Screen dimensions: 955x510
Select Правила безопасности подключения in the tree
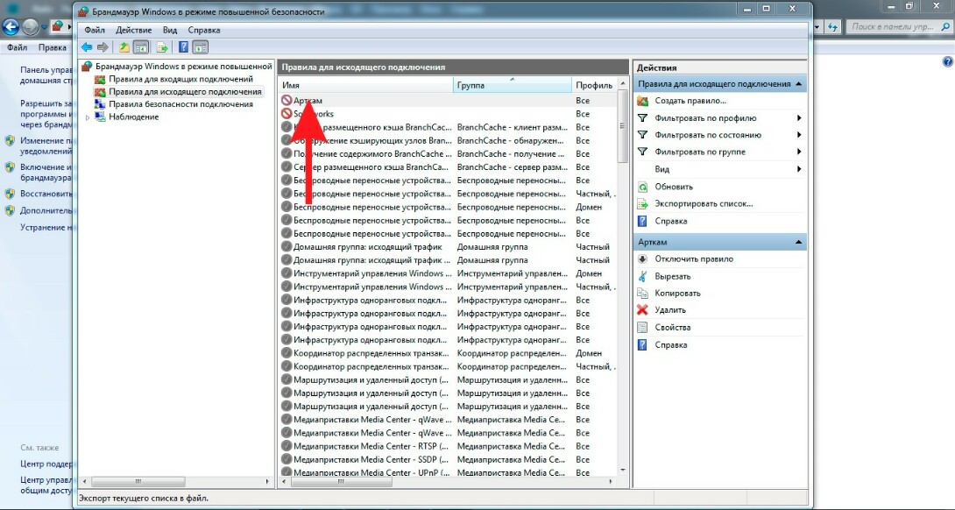coord(180,104)
